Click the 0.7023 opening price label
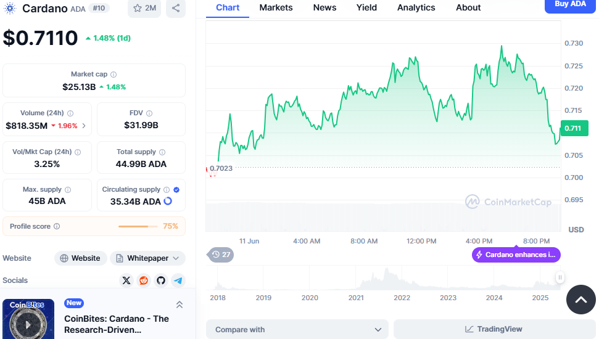This screenshot has height=339, width=599. (x=221, y=168)
